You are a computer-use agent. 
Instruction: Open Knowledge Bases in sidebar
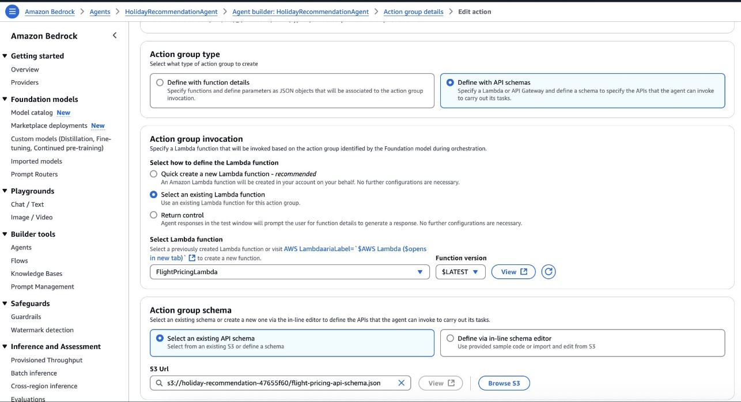point(36,274)
